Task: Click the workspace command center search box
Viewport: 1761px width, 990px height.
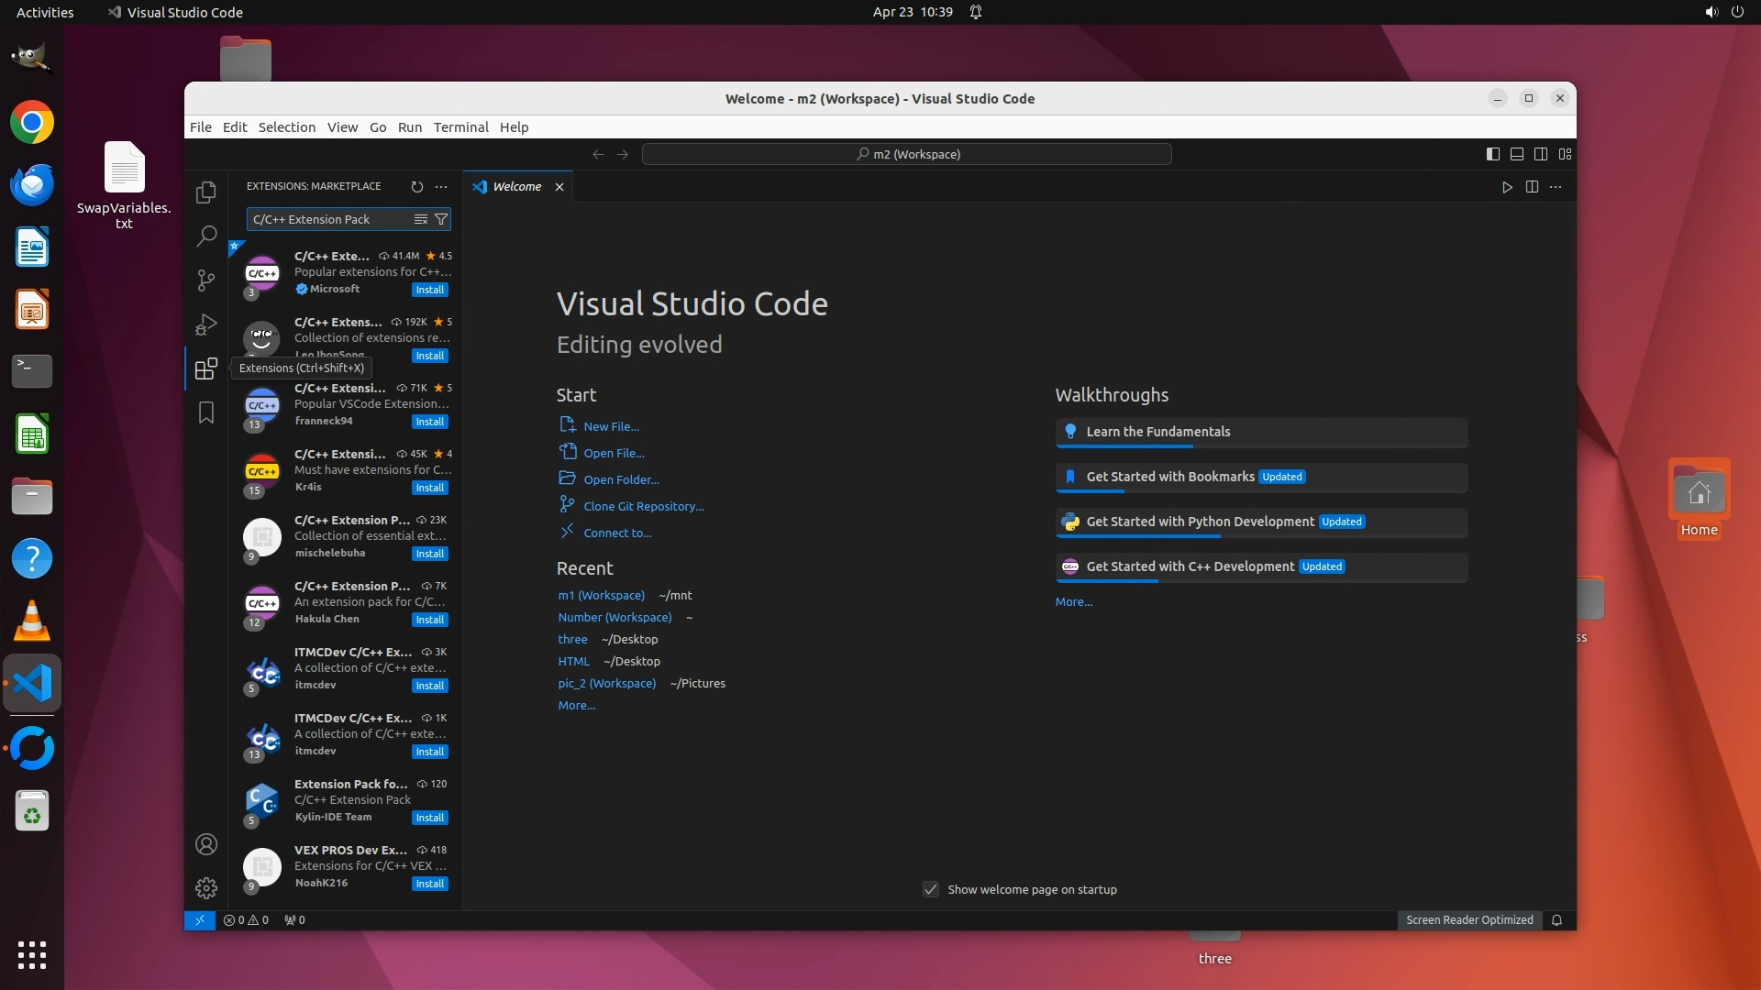Action: 906,154
